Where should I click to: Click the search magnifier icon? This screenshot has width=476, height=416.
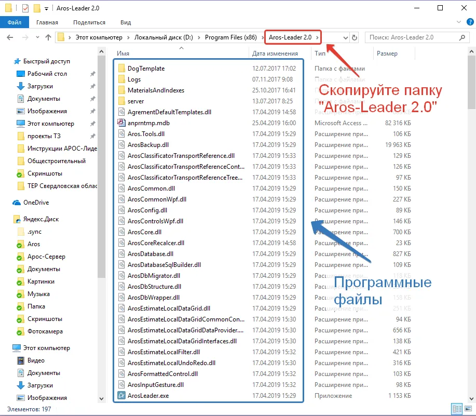pos(462,37)
